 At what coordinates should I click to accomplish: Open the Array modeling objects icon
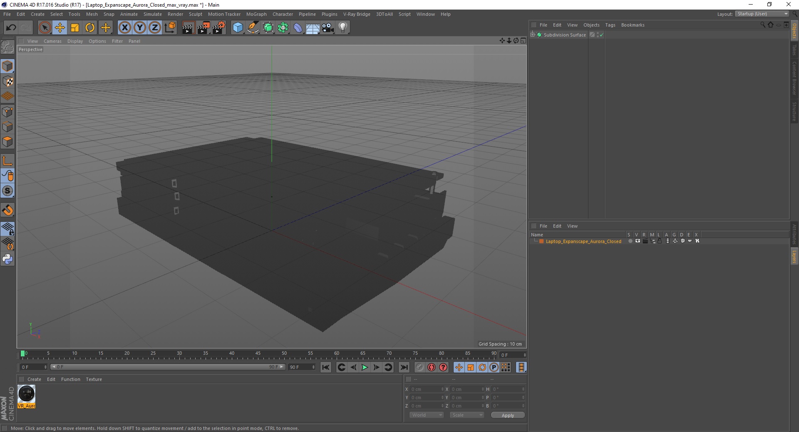click(283, 28)
